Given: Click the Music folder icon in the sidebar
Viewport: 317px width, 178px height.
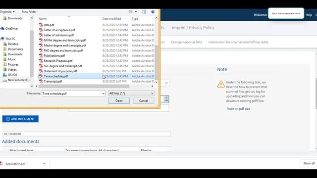Looking at the screenshot, I should click(x=5, y=59).
